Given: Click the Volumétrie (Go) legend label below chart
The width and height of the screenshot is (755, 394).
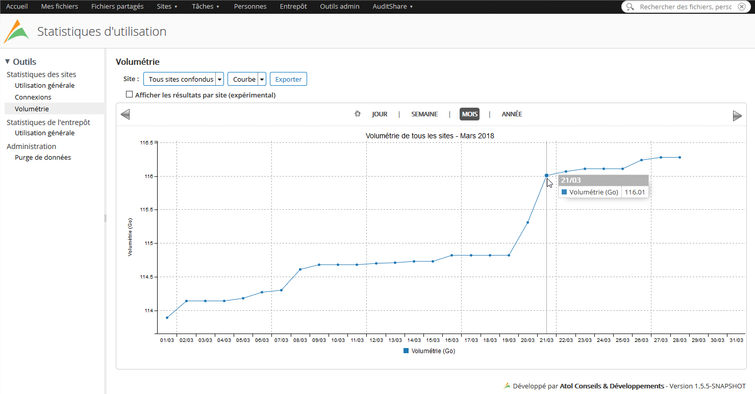Looking at the screenshot, I should 433,351.
